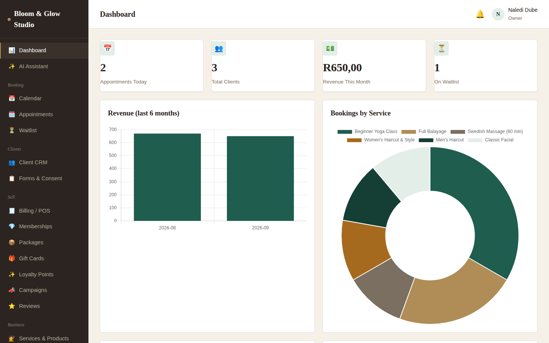Click the Loyalty Points sparkle icon
This screenshot has height=343, width=549.
[x=12, y=274]
